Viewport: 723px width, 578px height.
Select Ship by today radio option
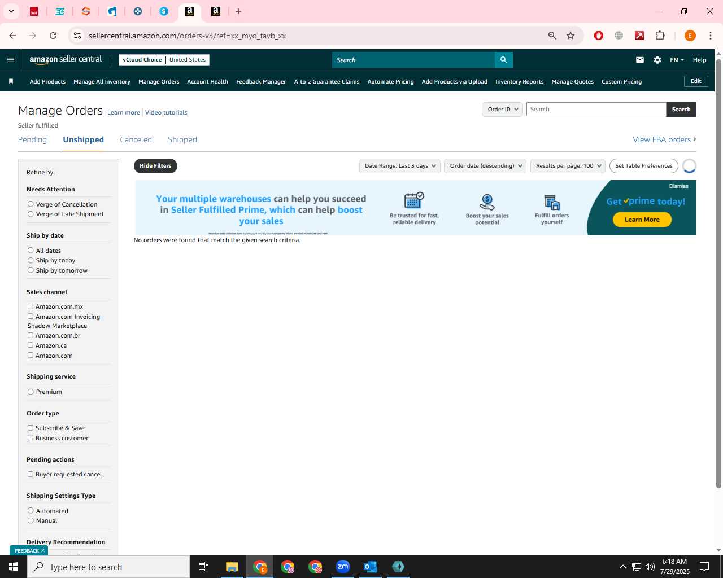point(31,260)
